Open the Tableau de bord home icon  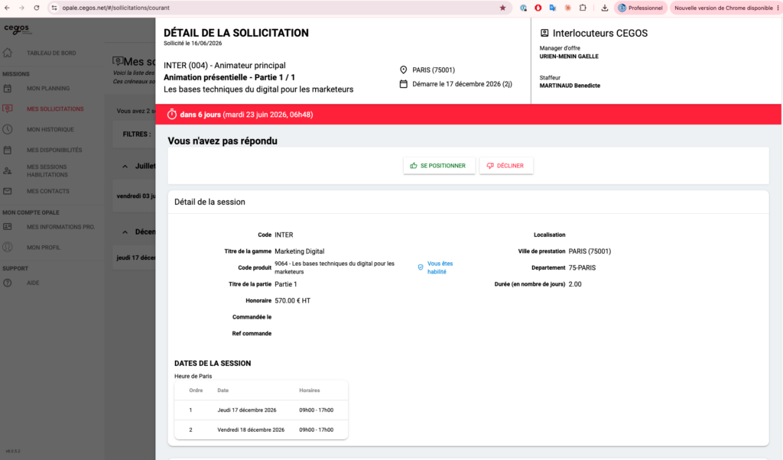point(8,53)
